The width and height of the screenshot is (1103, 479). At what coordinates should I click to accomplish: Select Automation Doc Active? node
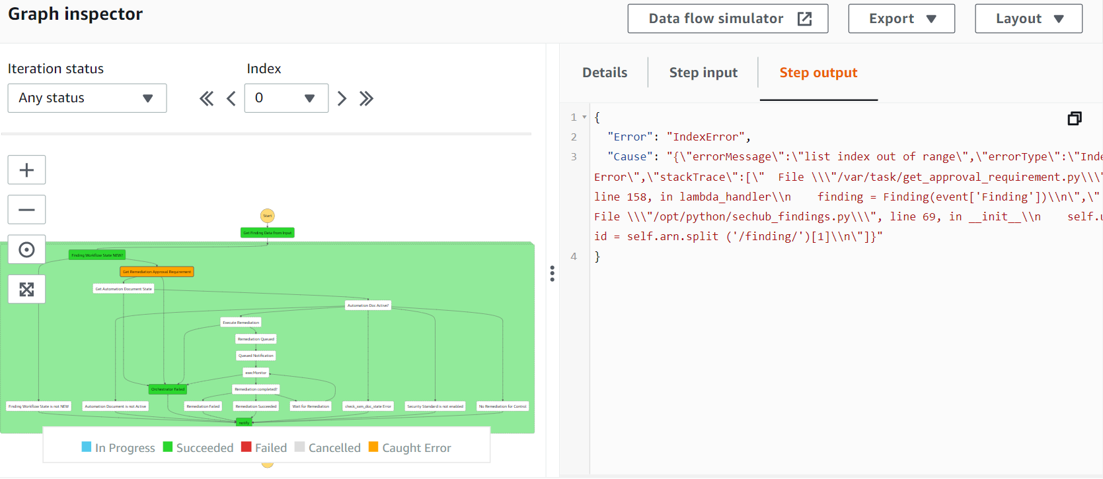pyautogui.click(x=368, y=305)
